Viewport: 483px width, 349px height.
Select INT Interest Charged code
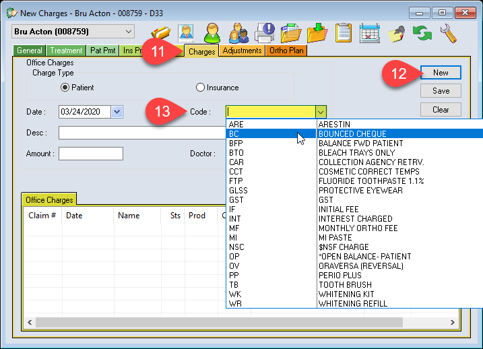(x=354, y=219)
